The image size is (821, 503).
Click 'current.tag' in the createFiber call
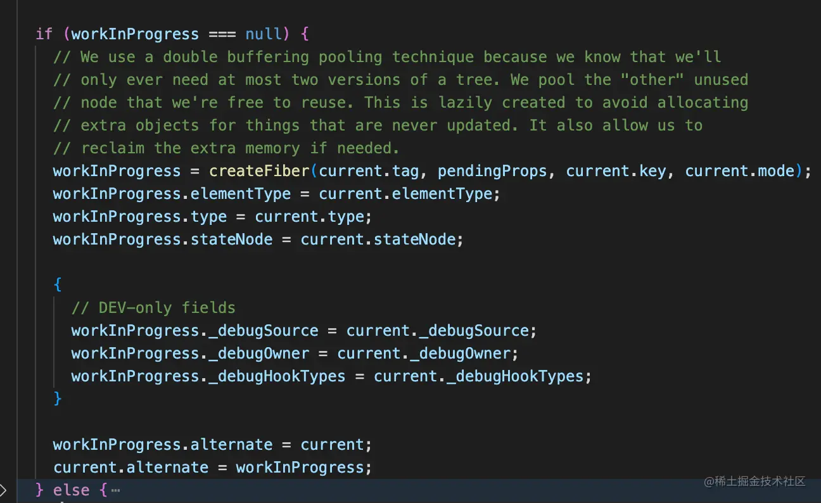(x=369, y=171)
